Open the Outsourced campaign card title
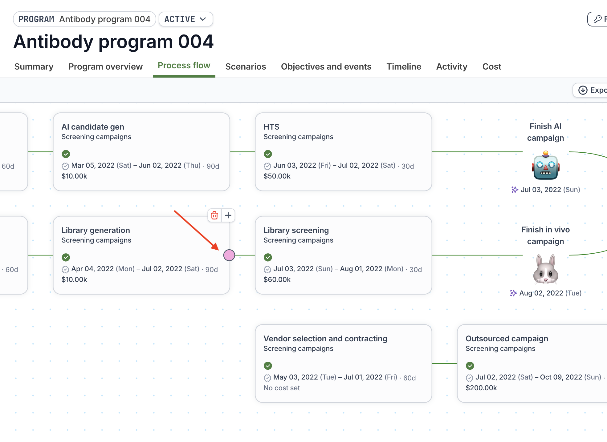Viewport: 607px width, 442px height. pyautogui.click(x=507, y=339)
